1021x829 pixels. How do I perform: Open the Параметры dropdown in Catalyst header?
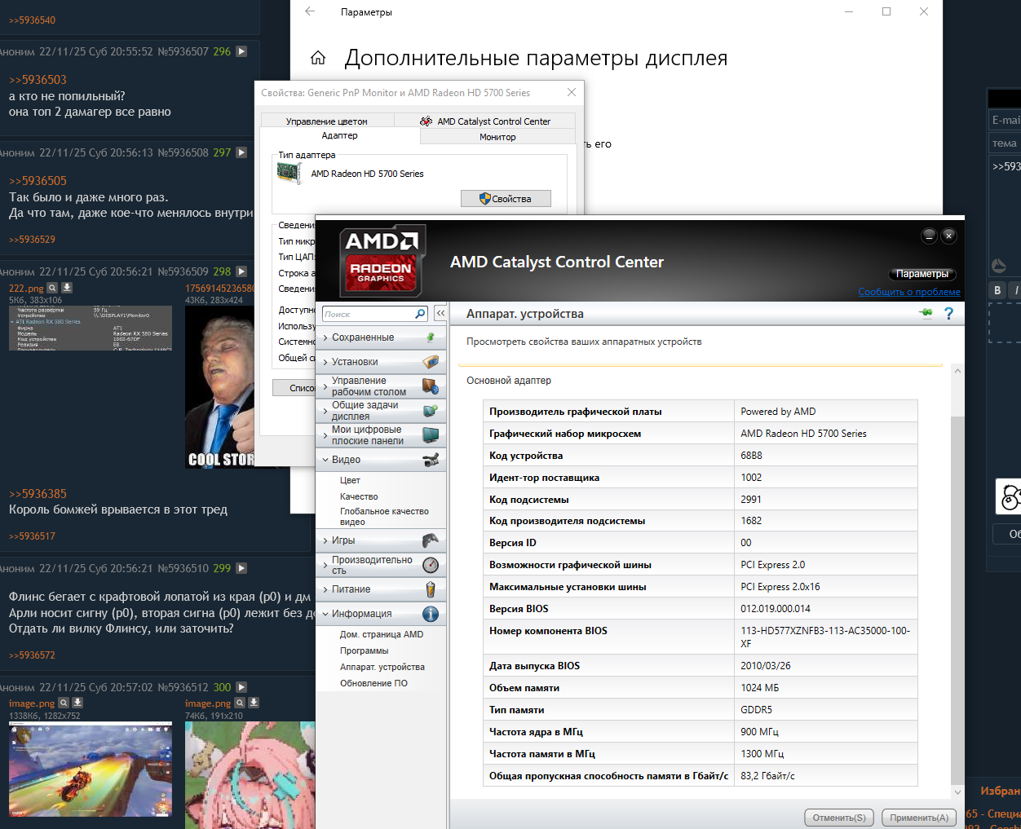pyautogui.click(x=922, y=274)
